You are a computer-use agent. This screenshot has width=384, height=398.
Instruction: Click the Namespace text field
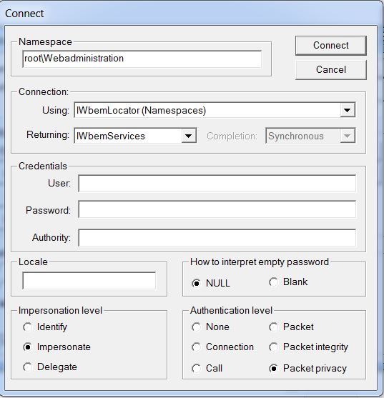pyautogui.click(x=142, y=59)
